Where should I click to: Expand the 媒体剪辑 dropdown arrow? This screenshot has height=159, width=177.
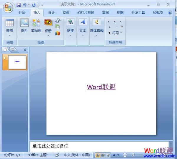pos(97,35)
